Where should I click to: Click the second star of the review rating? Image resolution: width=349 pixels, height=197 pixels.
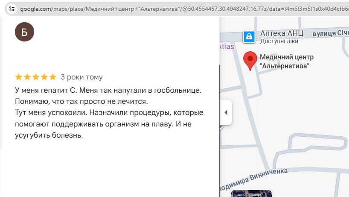tap(27, 77)
